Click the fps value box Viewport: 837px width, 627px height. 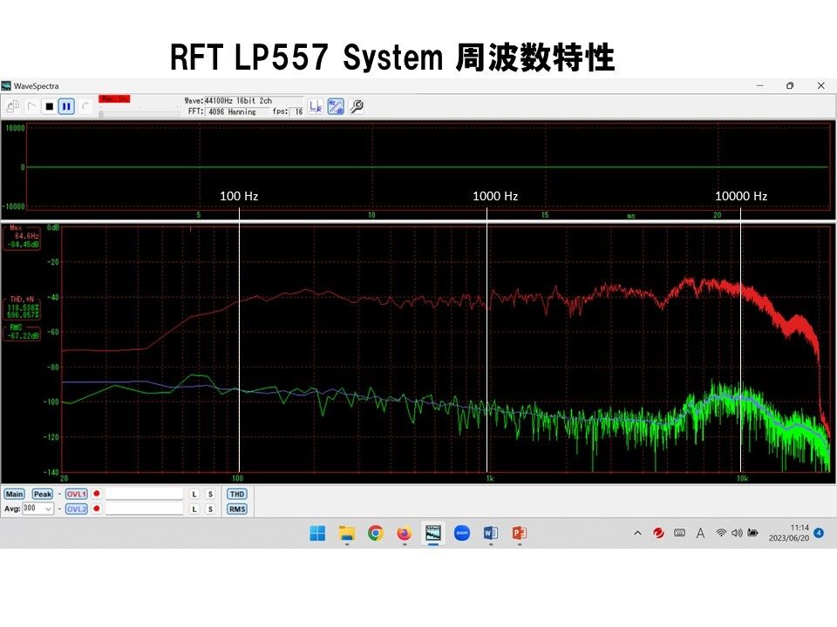point(298,111)
